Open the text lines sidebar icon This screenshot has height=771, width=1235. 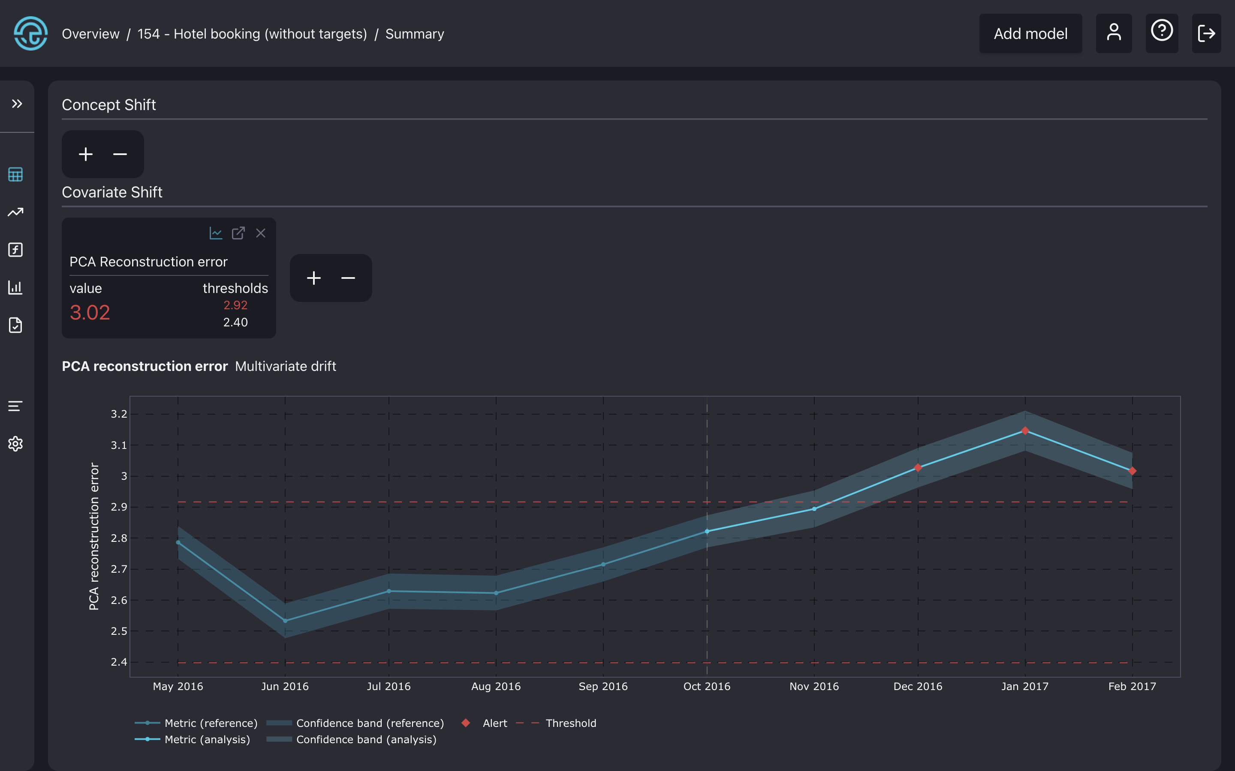[x=15, y=406]
